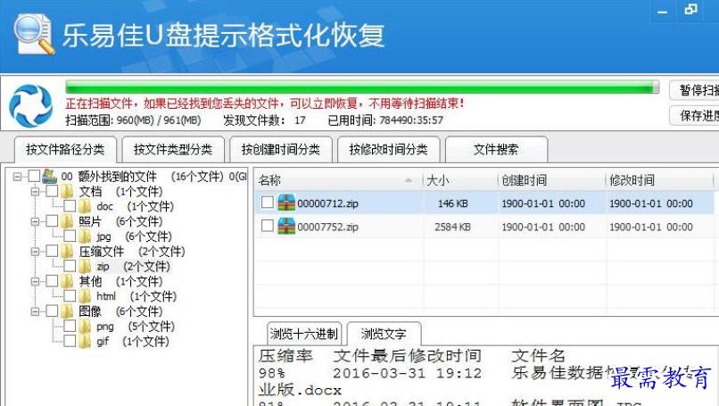The image size is (719, 406).
Task: Tick the 压缩文件 folder checkbox
Action: 52,251
